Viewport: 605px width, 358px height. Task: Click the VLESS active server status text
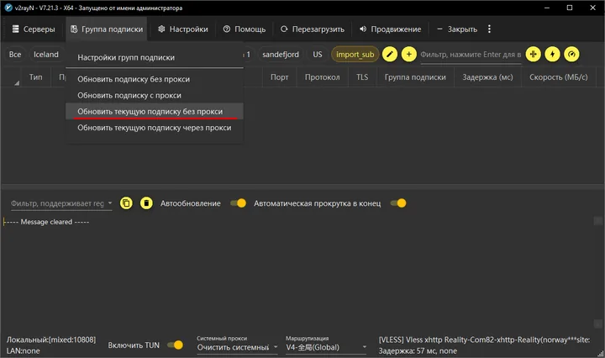(x=484, y=340)
